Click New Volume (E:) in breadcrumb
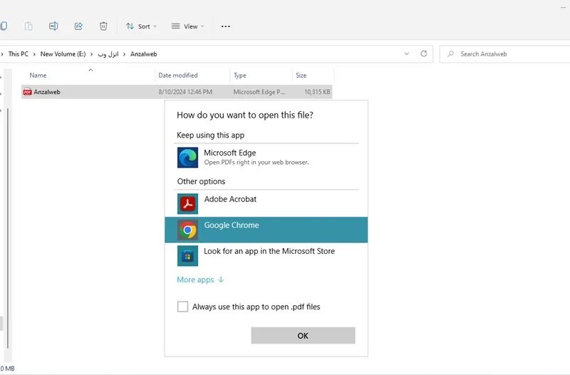 tap(63, 54)
